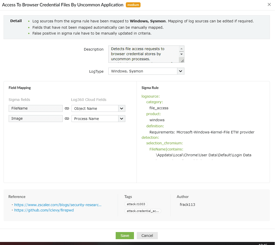
Task: Click the attack.credential_ac tag
Action: click(x=143, y=211)
